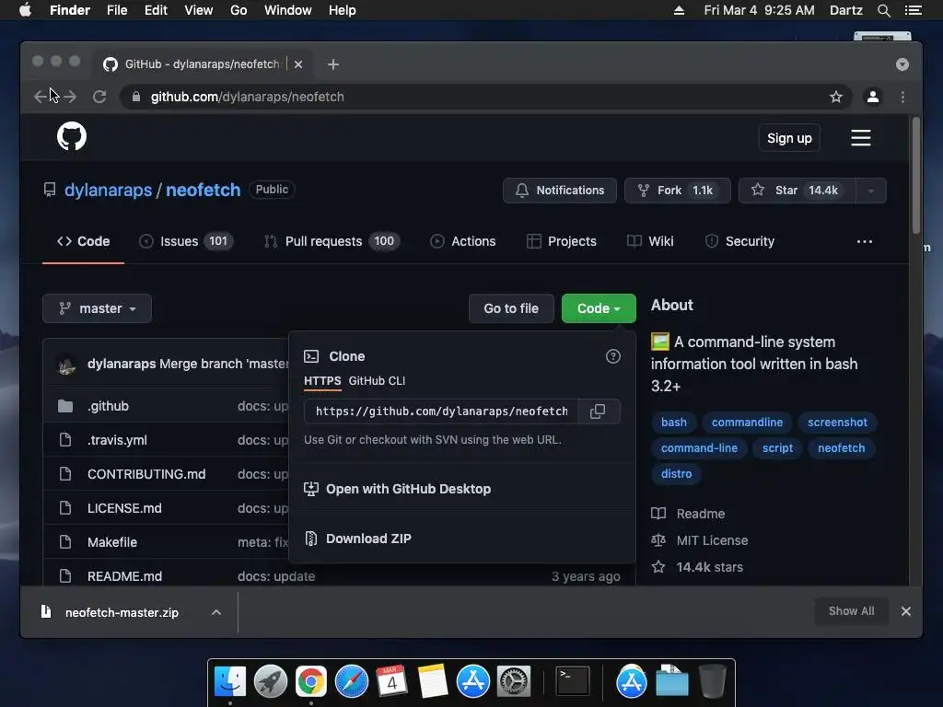Reload the page
Screen dimensions: 943x707
coord(99,97)
